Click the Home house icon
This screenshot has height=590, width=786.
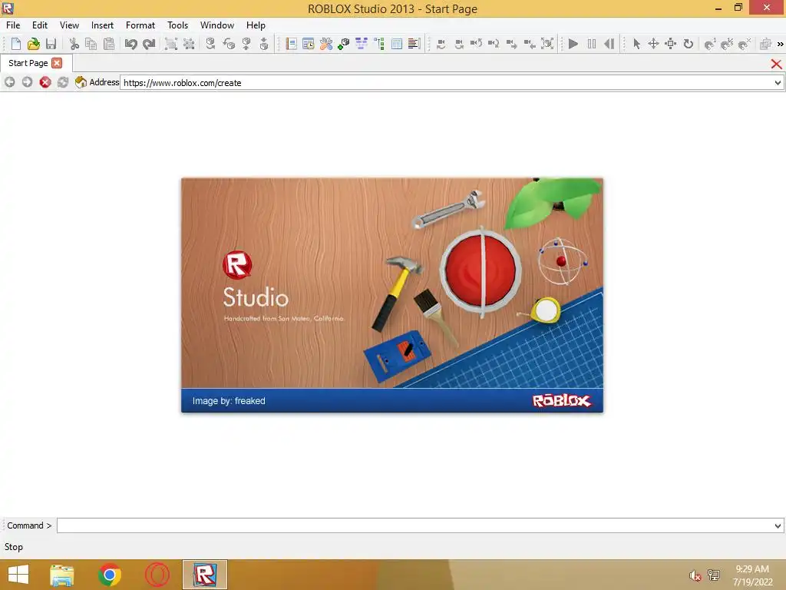pyautogui.click(x=81, y=81)
